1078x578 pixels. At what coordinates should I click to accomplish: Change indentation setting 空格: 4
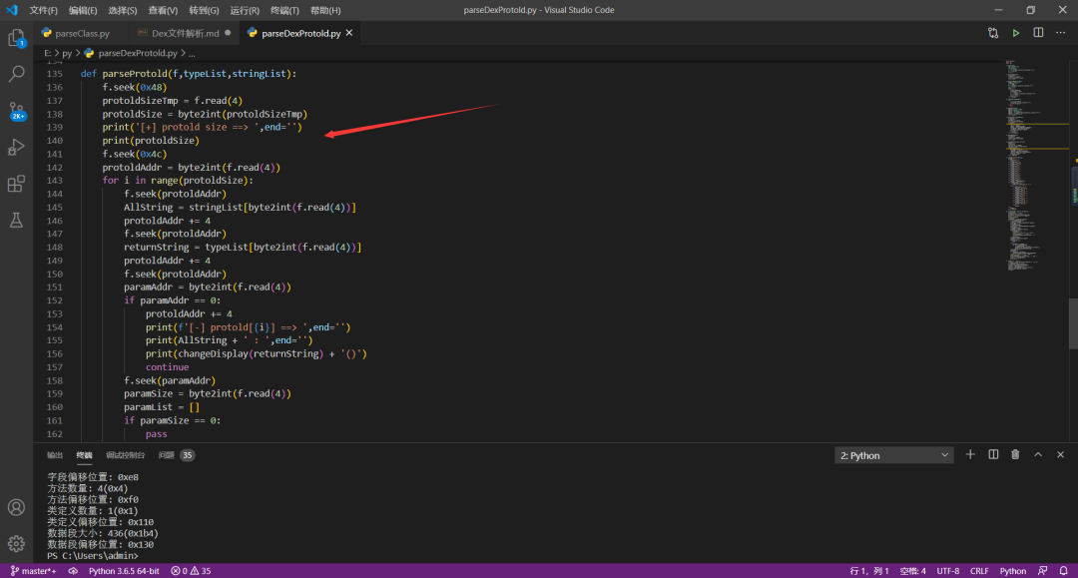(x=913, y=571)
